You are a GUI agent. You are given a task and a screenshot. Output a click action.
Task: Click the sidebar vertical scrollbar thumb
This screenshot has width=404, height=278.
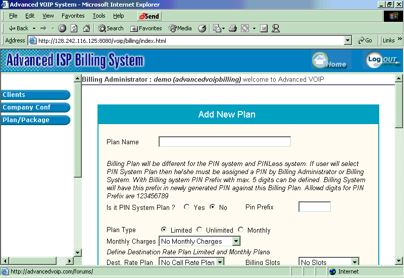pos(78,130)
